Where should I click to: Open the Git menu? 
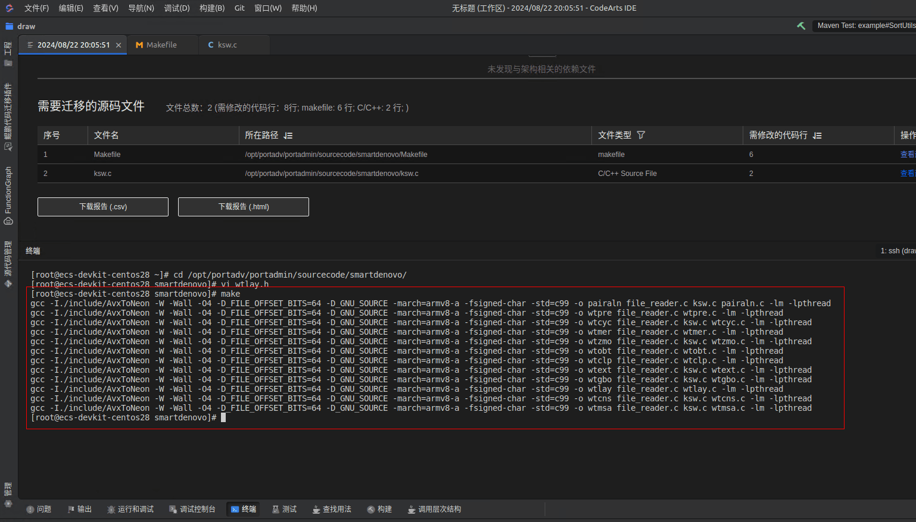coord(239,8)
